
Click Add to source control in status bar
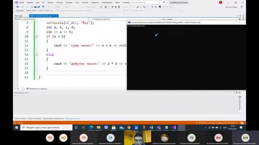tap(217, 123)
